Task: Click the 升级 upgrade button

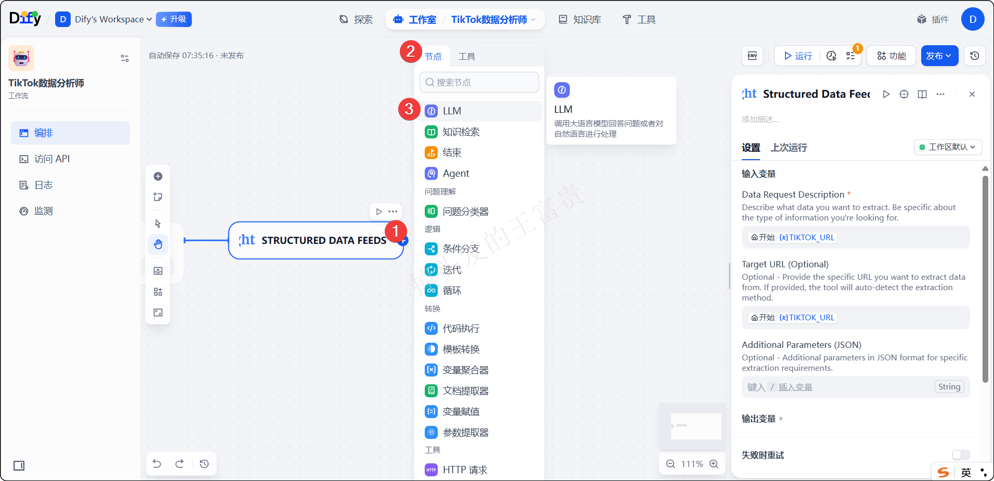Action: pyautogui.click(x=174, y=19)
